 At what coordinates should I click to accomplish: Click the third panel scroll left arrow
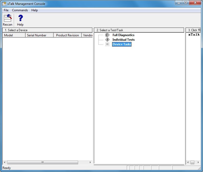click(x=188, y=162)
